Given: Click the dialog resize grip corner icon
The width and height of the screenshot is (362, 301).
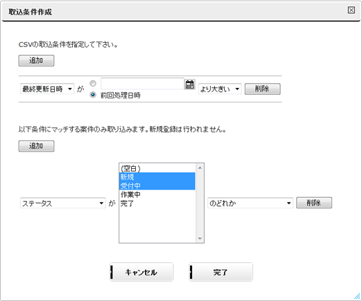Looking at the screenshot, I should pos(357,296).
